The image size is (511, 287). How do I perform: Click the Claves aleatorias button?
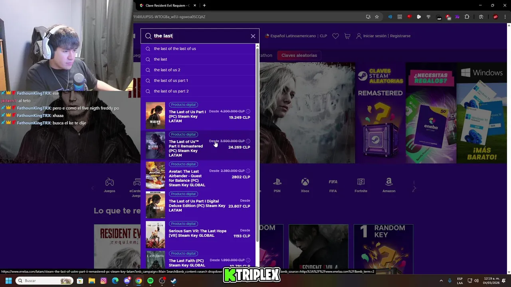[x=299, y=55]
